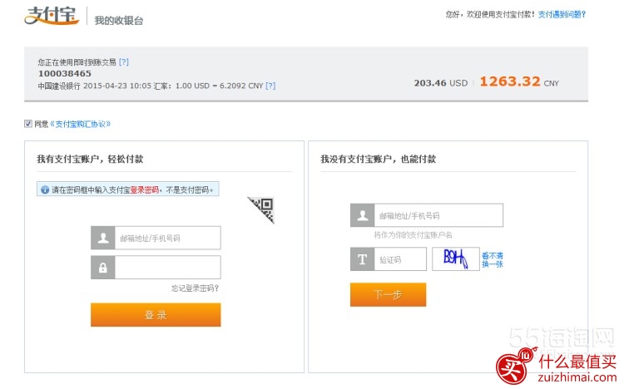Click the [?] help beside 即时到账交易
This screenshot has width=624, height=389.
(x=124, y=62)
